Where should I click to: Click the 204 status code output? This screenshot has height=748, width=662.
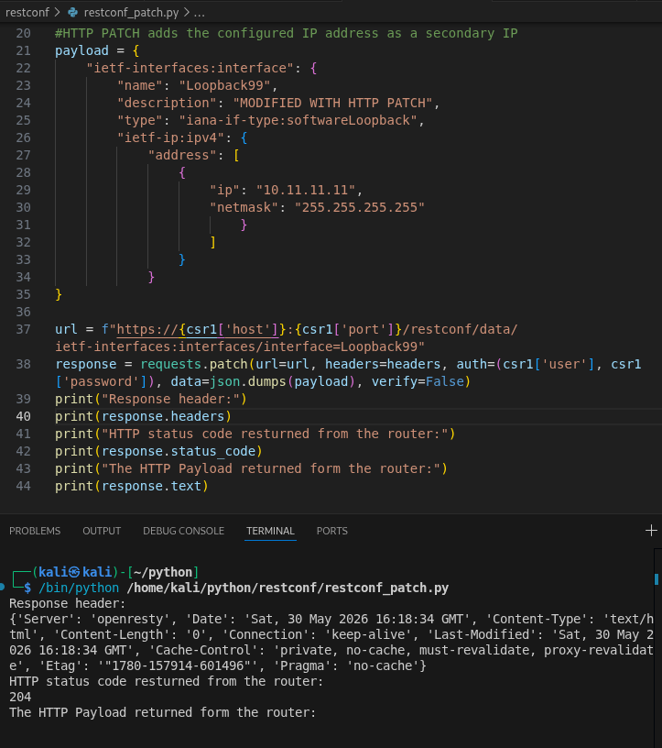[x=20, y=697]
